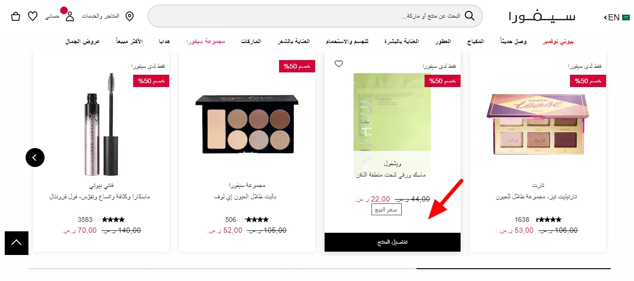Image resolution: width=634 pixels, height=281 pixels.
Task: Click the تفاصيل المنتج button
Action: 392,242
